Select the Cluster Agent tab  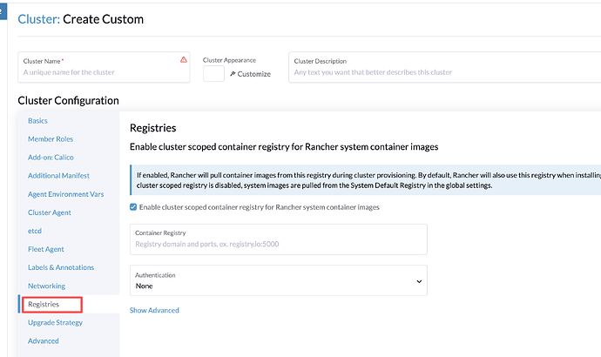pos(50,212)
